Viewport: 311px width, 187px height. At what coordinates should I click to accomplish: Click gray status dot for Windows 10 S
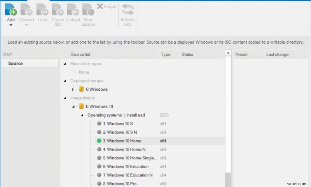pos(99,123)
